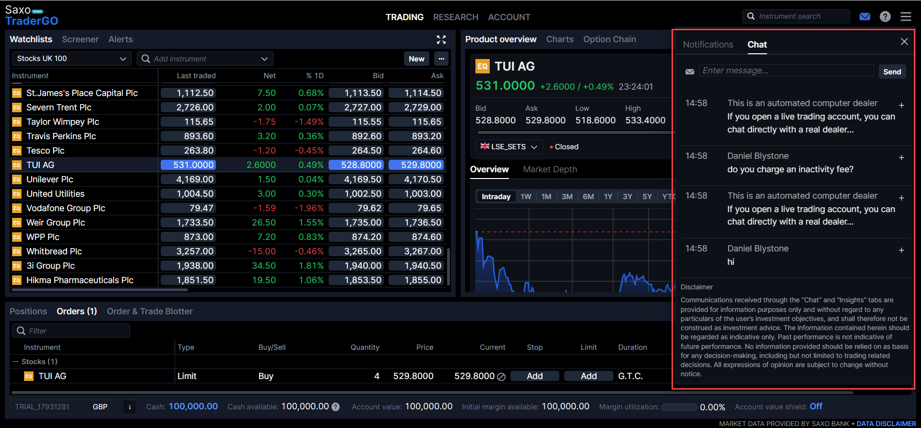This screenshot has width=921, height=428.
Task: Add a Limit to the TUI AG order
Action: 589,376
